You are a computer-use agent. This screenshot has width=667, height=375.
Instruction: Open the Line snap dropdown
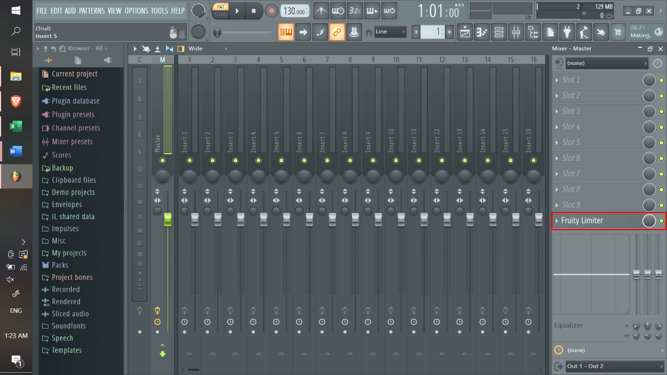pos(390,32)
